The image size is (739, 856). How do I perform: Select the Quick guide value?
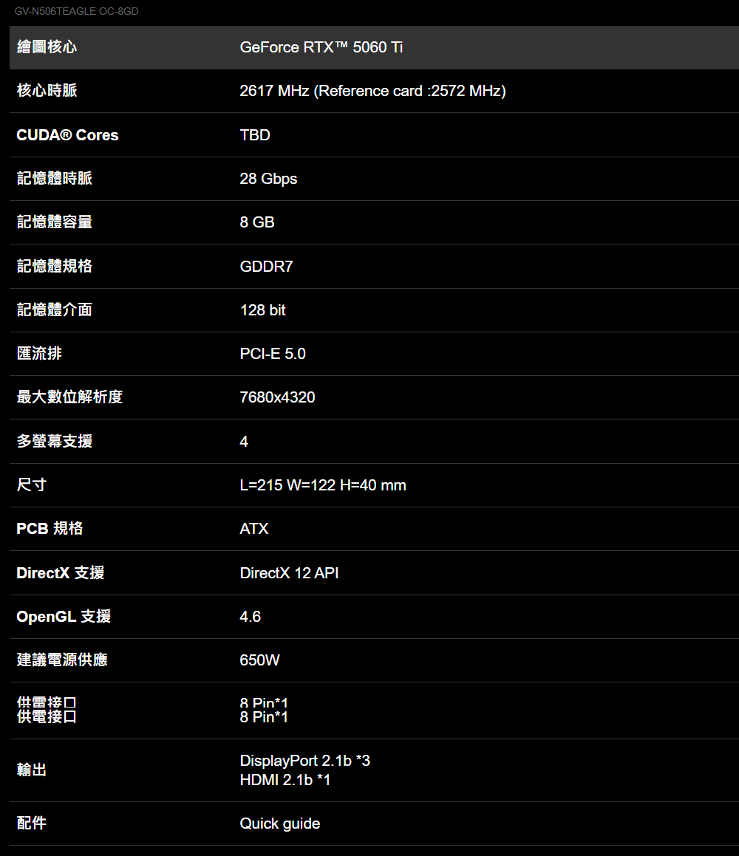(280, 824)
